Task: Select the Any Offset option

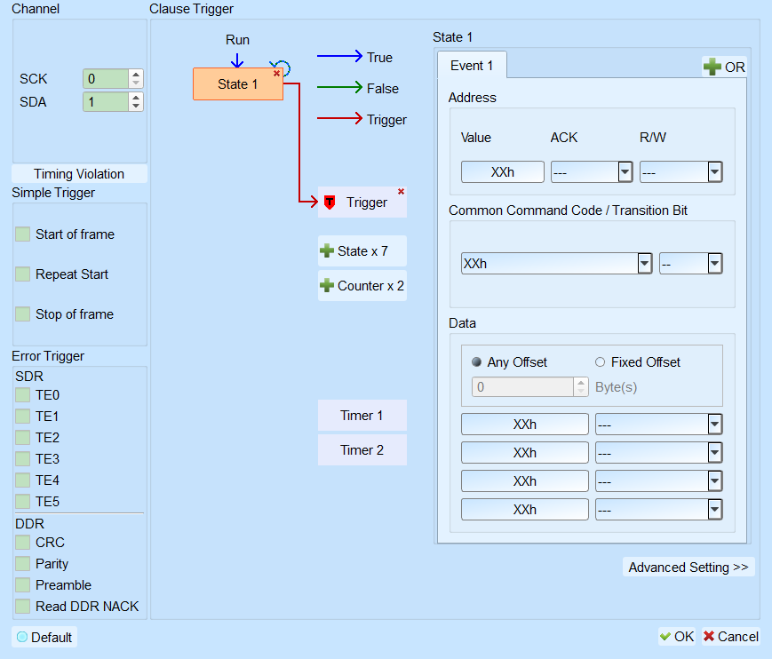Action: [x=476, y=362]
